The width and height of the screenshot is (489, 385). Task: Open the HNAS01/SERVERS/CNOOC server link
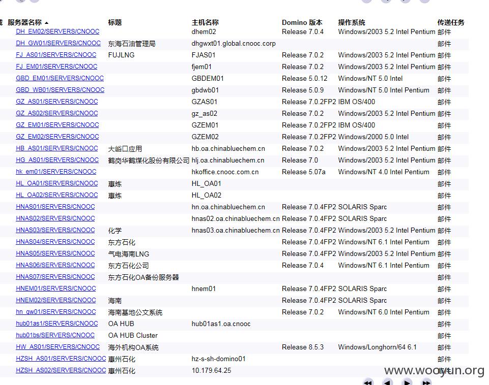55,206
